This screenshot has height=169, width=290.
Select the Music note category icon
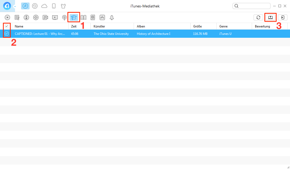pos(26,17)
